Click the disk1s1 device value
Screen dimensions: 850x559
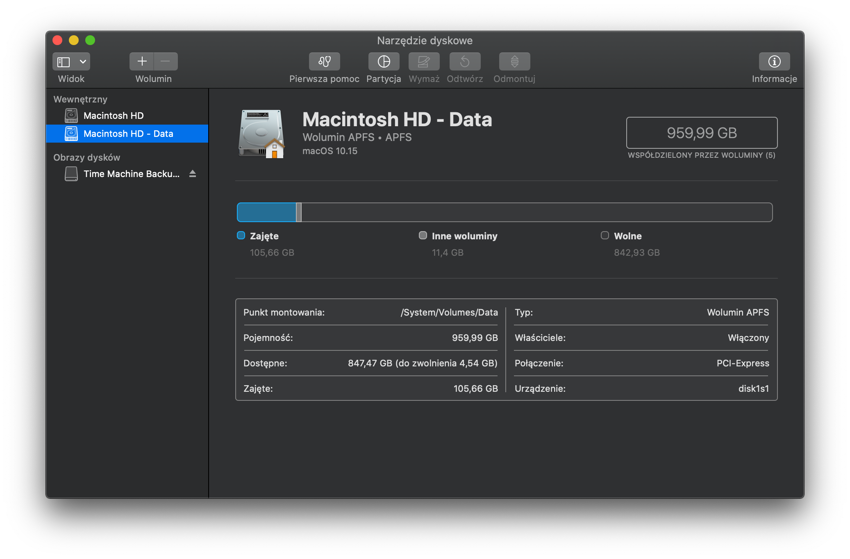pyautogui.click(x=754, y=389)
